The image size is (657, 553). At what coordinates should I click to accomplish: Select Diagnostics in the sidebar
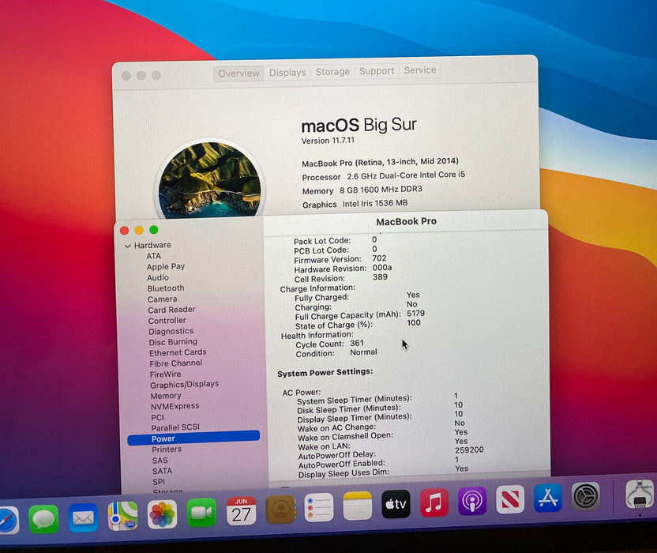coord(171,331)
